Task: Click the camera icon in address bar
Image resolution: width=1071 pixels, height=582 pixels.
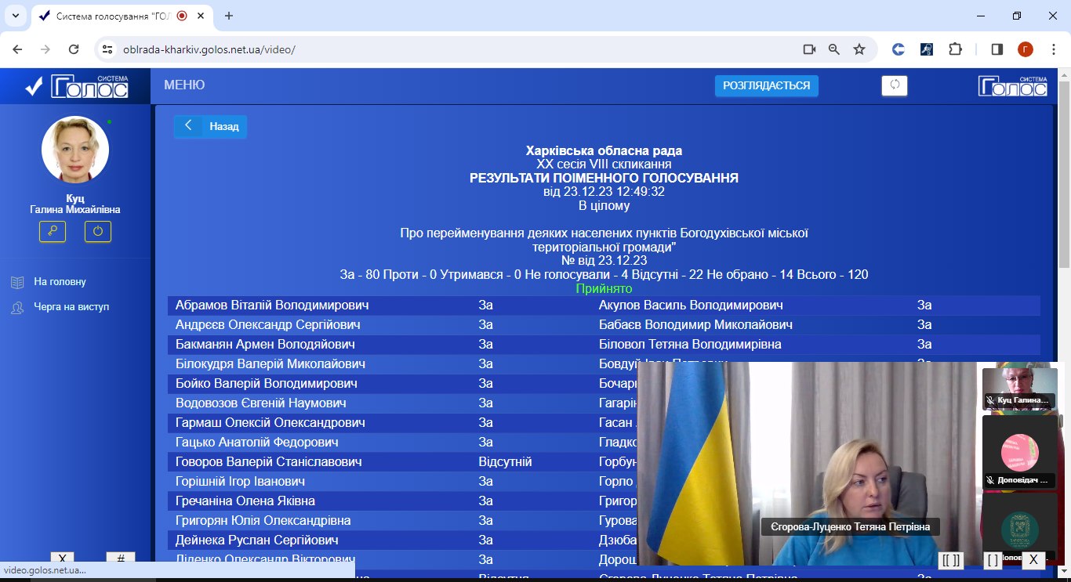Action: (x=809, y=49)
